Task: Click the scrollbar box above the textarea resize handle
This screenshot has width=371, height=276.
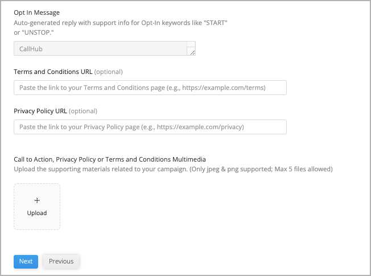Action: (191, 44)
